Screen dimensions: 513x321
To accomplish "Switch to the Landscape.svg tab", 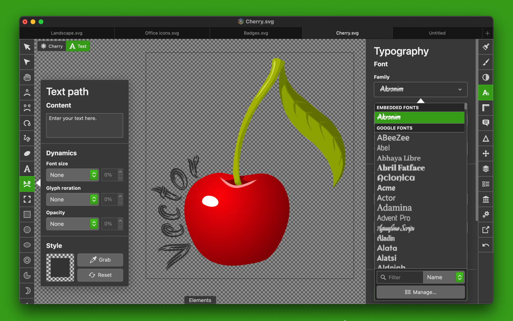I will pyautogui.click(x=67, y=33).
